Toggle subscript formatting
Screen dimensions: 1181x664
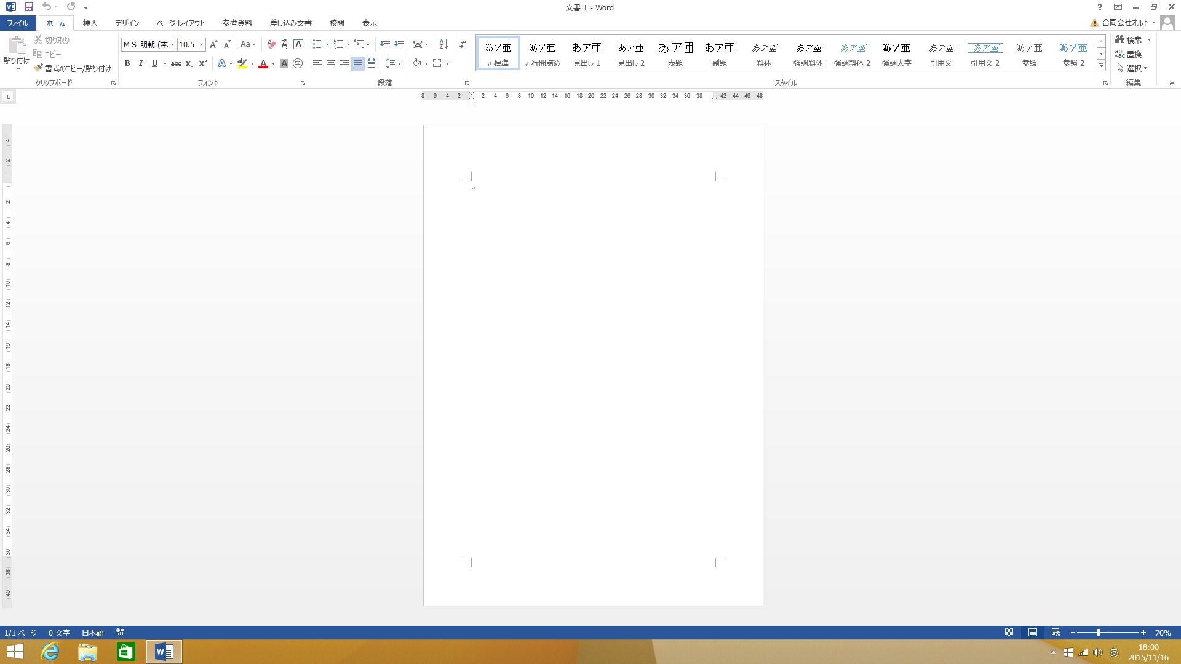click(189, 63)
